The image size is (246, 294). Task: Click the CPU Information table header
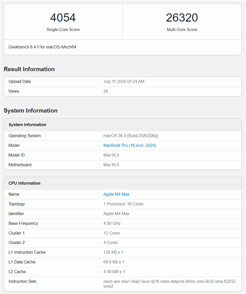pos(25,183)
